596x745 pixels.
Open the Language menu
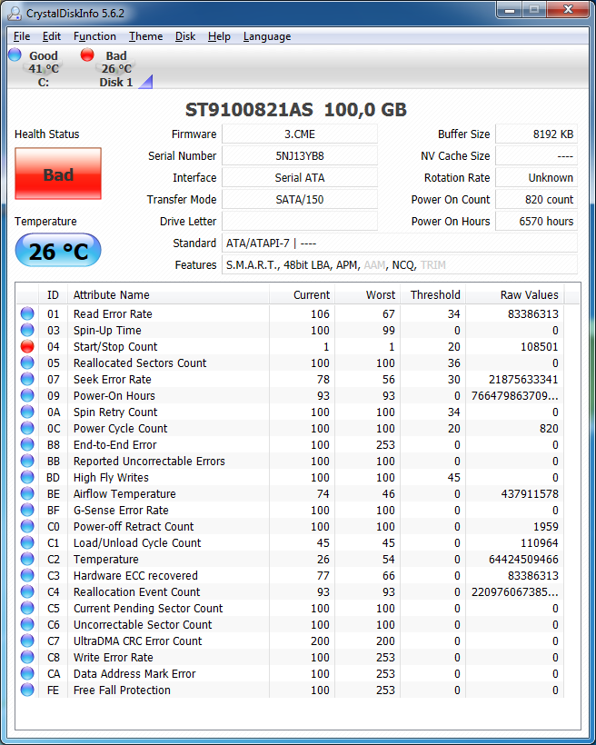coord(267,36)
